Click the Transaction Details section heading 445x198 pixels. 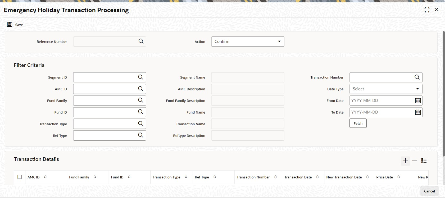click(x=36, y=159)
